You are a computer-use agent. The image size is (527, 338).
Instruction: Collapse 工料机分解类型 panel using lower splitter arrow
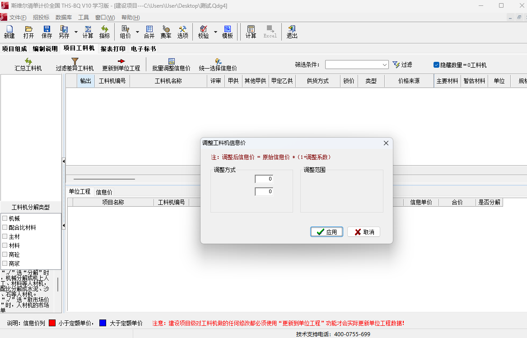pos(64,226)
